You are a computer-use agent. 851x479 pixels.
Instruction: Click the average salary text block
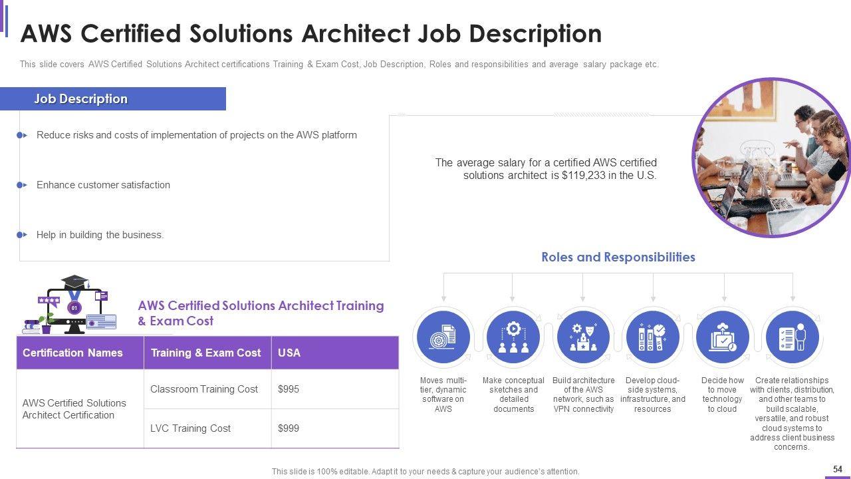click(x=546, y=169)
